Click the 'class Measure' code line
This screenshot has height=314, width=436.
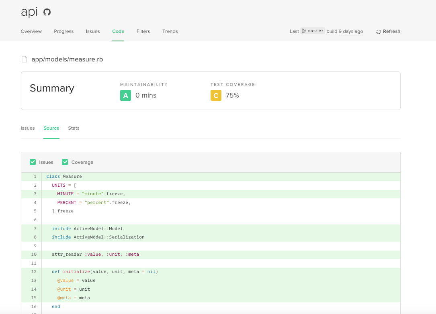(64, 176)
